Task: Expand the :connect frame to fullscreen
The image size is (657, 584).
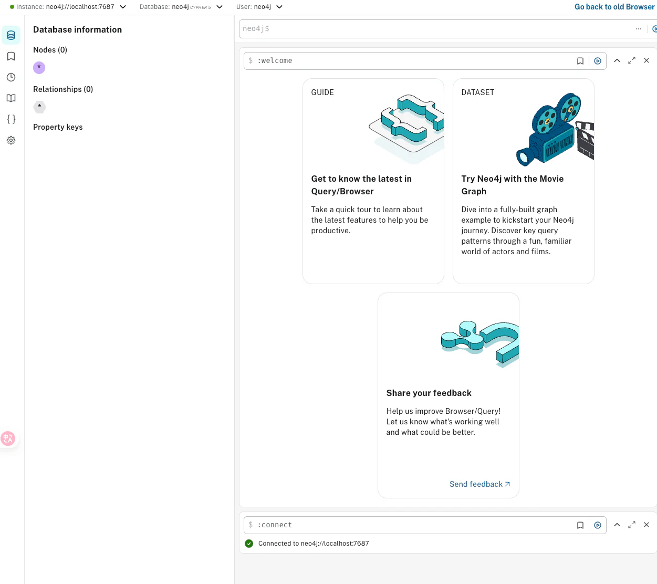Action: [x=632, y=525]
